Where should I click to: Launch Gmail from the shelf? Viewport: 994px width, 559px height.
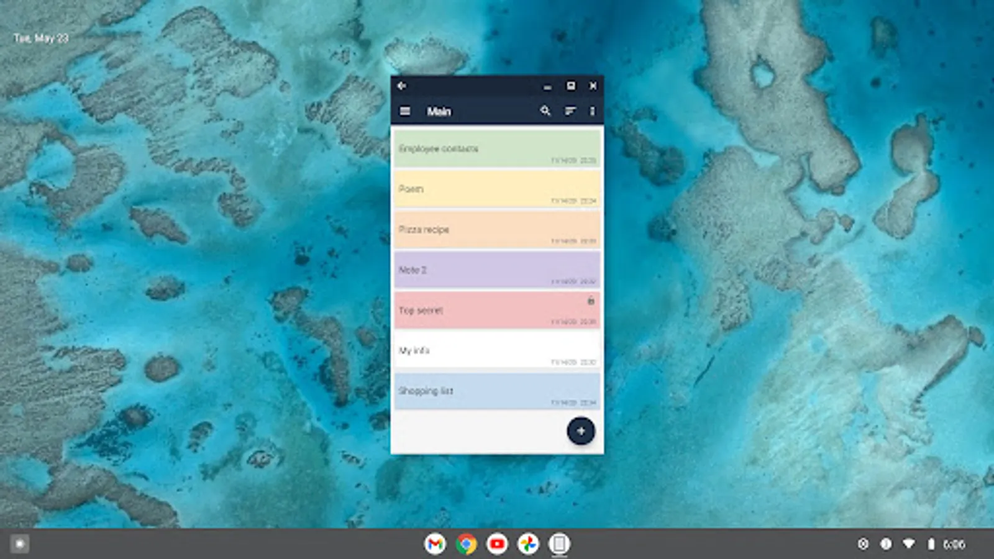tap(435, 544)
